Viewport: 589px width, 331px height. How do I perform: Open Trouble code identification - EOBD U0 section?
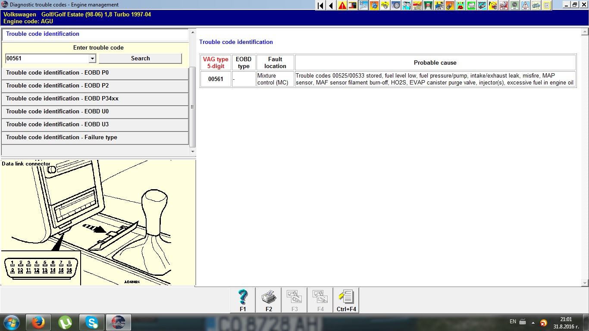tap(95, 112)
